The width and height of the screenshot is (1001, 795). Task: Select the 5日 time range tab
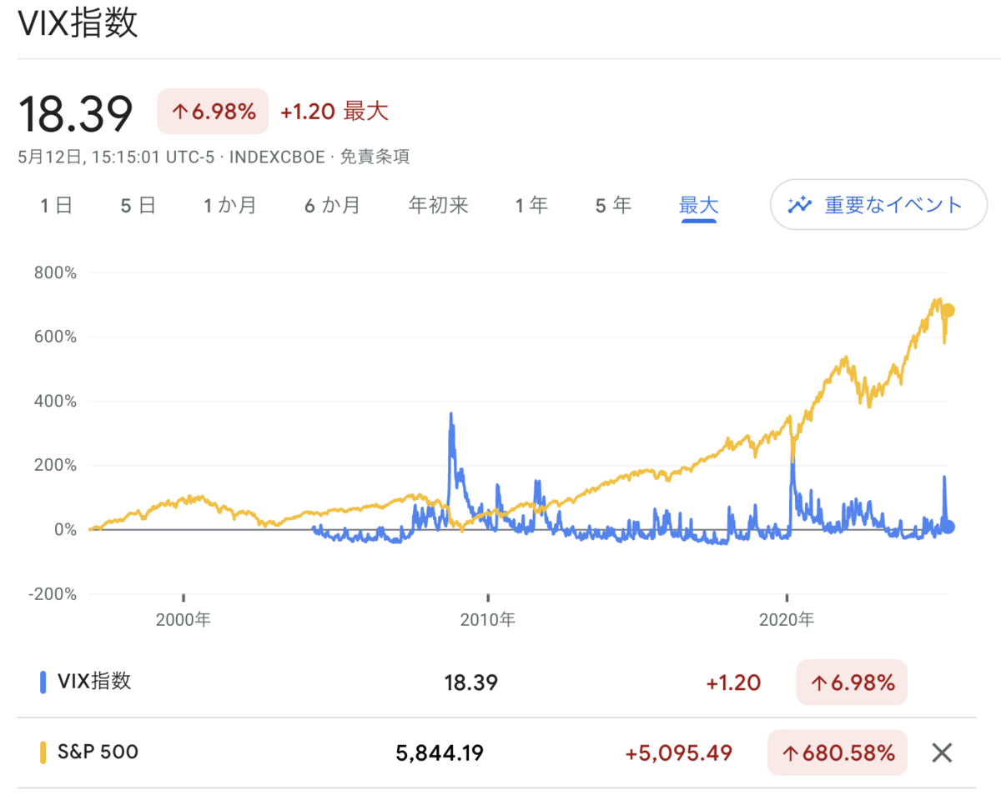click(138, 205)
